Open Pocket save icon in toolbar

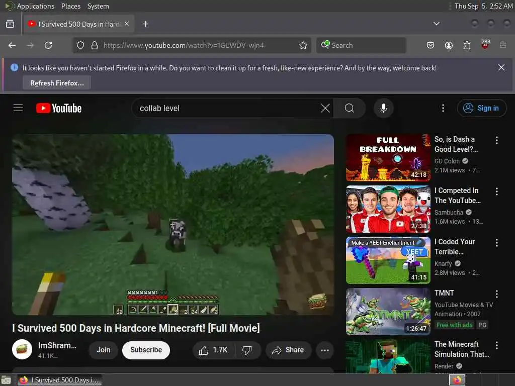tap(431, 45)
